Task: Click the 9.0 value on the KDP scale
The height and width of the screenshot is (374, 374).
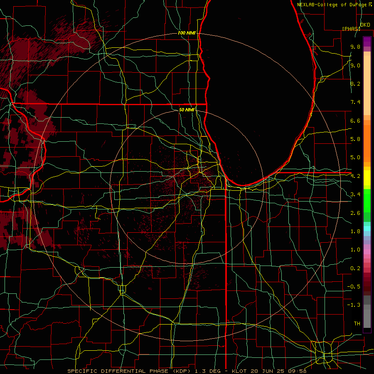Action: 355,65
